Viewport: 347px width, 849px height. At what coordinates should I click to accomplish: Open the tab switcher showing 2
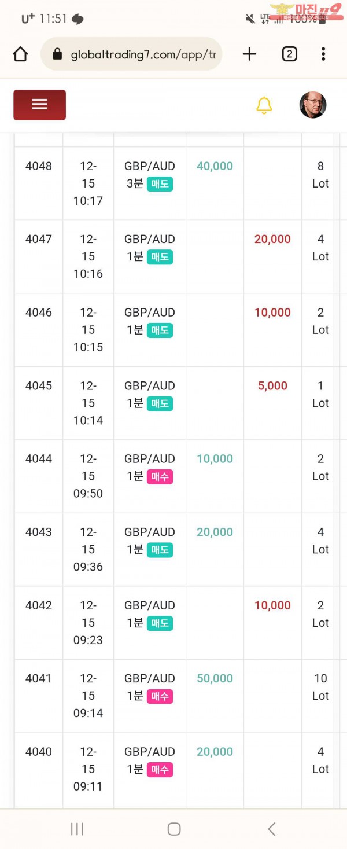coord(289,54)
